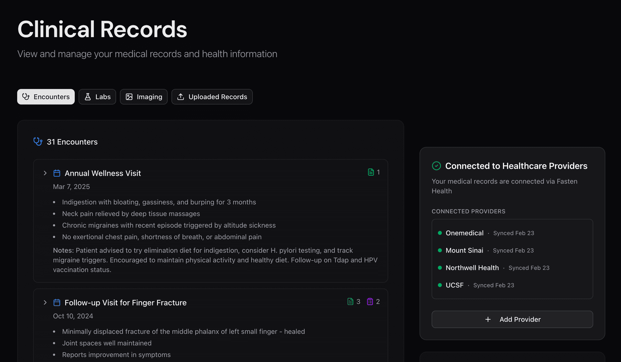Click the Clinical Records page title
The width and height of the screenshot is (621, 362).
(x=102, y=29)
